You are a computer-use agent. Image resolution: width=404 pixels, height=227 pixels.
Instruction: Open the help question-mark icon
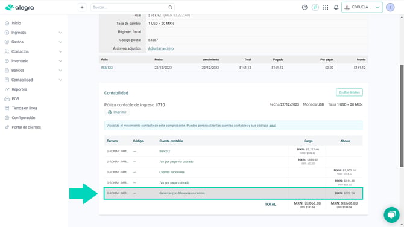(305, 7)
